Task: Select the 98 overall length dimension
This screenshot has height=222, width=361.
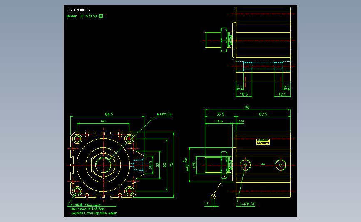Action: tap(247, 107)
